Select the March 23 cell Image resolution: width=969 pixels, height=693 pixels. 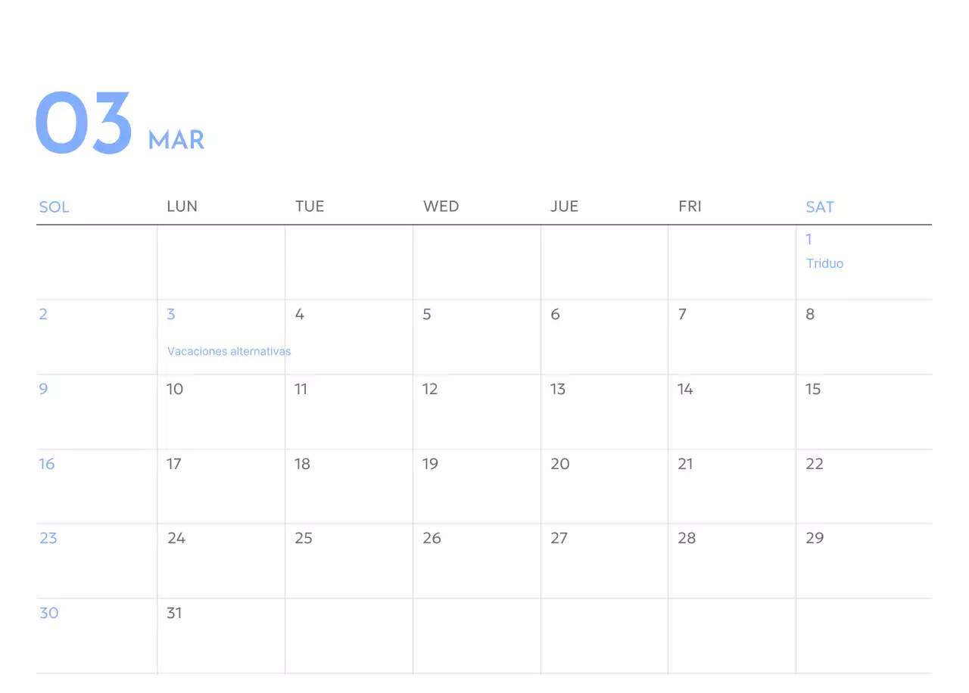(48, 538)
